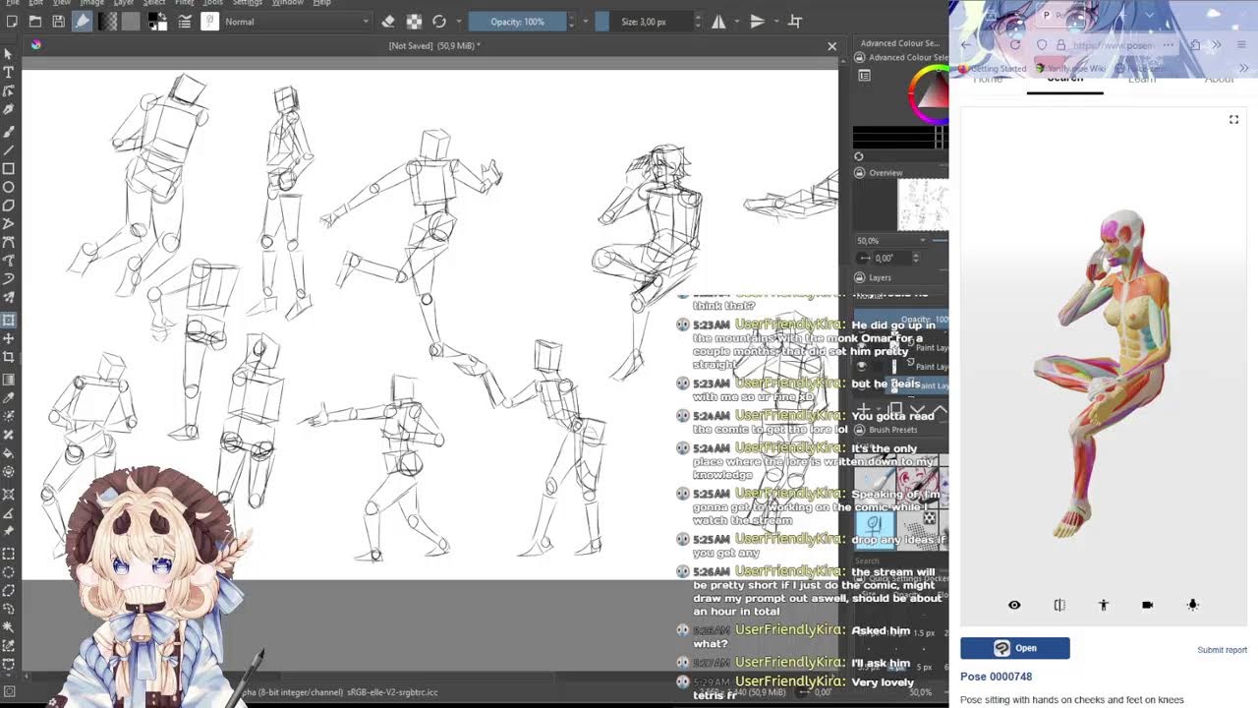Toggle preserve alpha checkerboard button
The width and height of the screenshot is (1258, 708).
(x=414, y=22)
